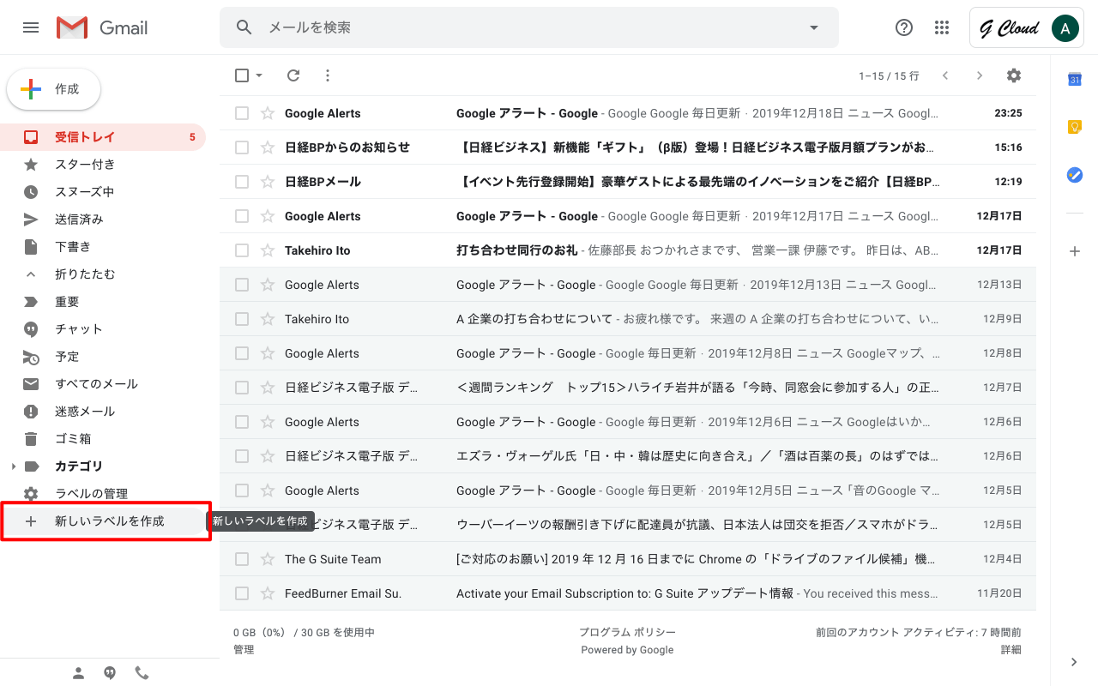The height and width of the screenshot is (686, 1098).
Task: Open the Google apps grid
Action: pyautogui.click(x=942, y=27)
